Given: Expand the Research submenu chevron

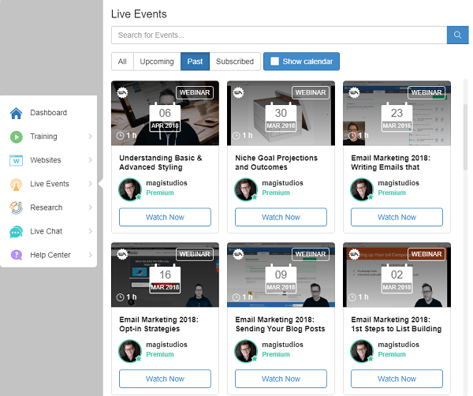Looking at the screenshot, I should [x=90, y=207].
